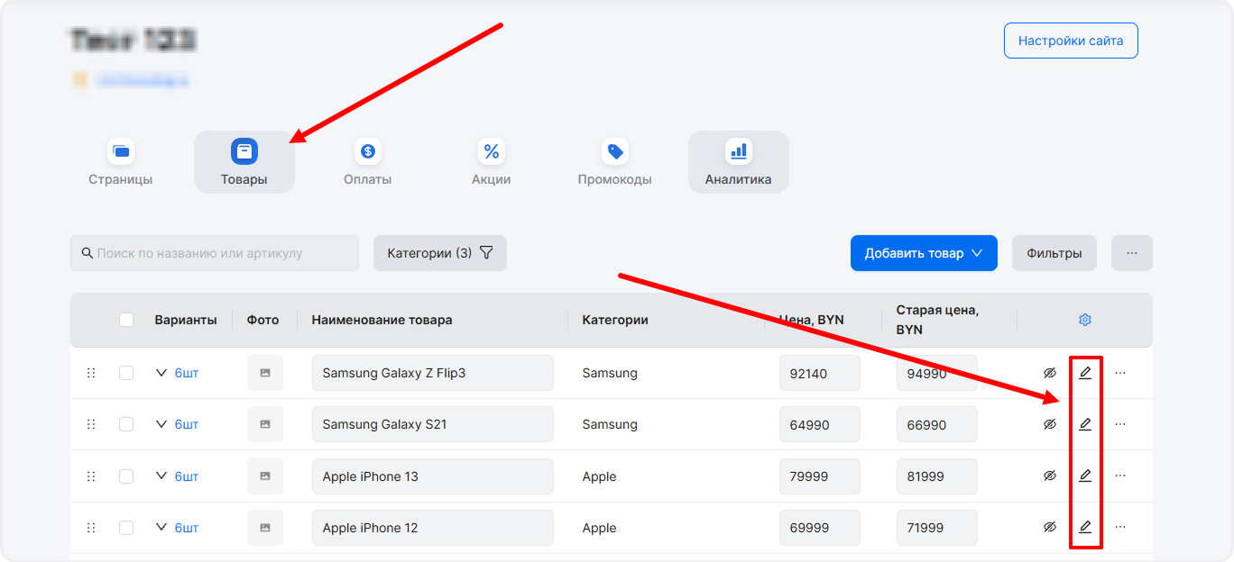
Task: Click the Настройки сайта button
Action: point(1070,41)
